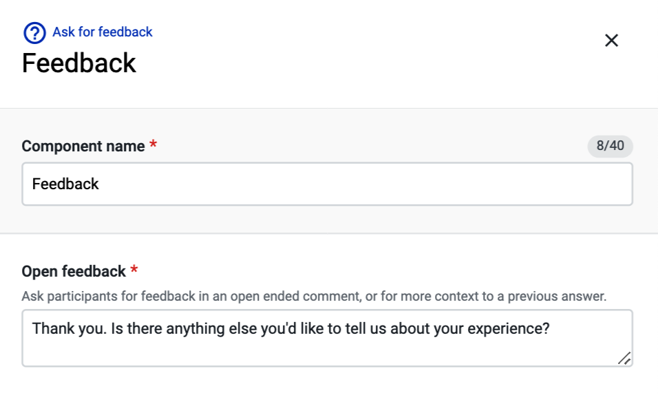Image resolution: width=658 pixels, height=395 pixels.
Task: Place cursor on "Feedback" inside name field
Action: pyautogui.click(x=65, y=184)
